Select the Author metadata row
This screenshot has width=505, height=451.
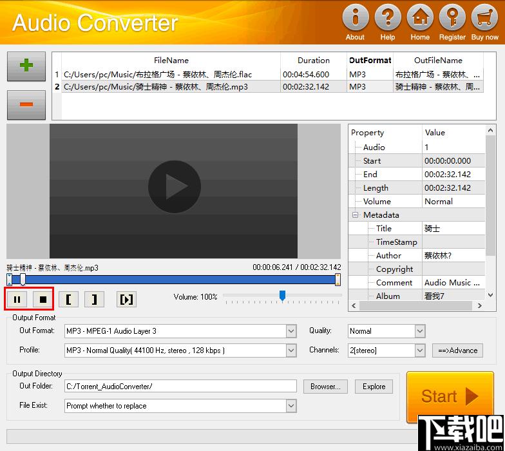(x=417, y=255)
